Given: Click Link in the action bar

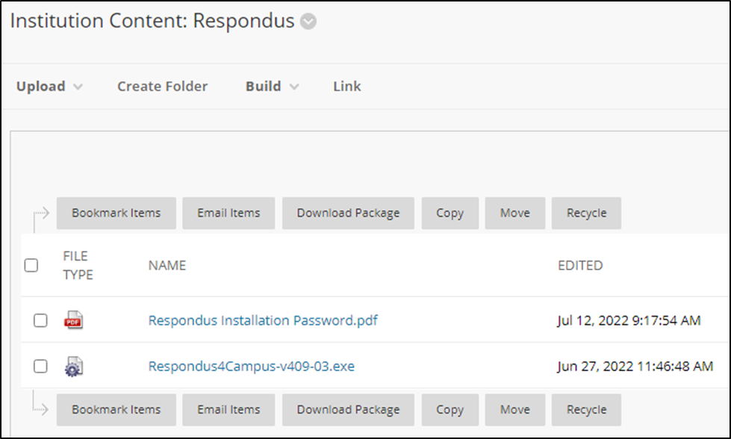Looking at the screenshot, I should point(347,86).
